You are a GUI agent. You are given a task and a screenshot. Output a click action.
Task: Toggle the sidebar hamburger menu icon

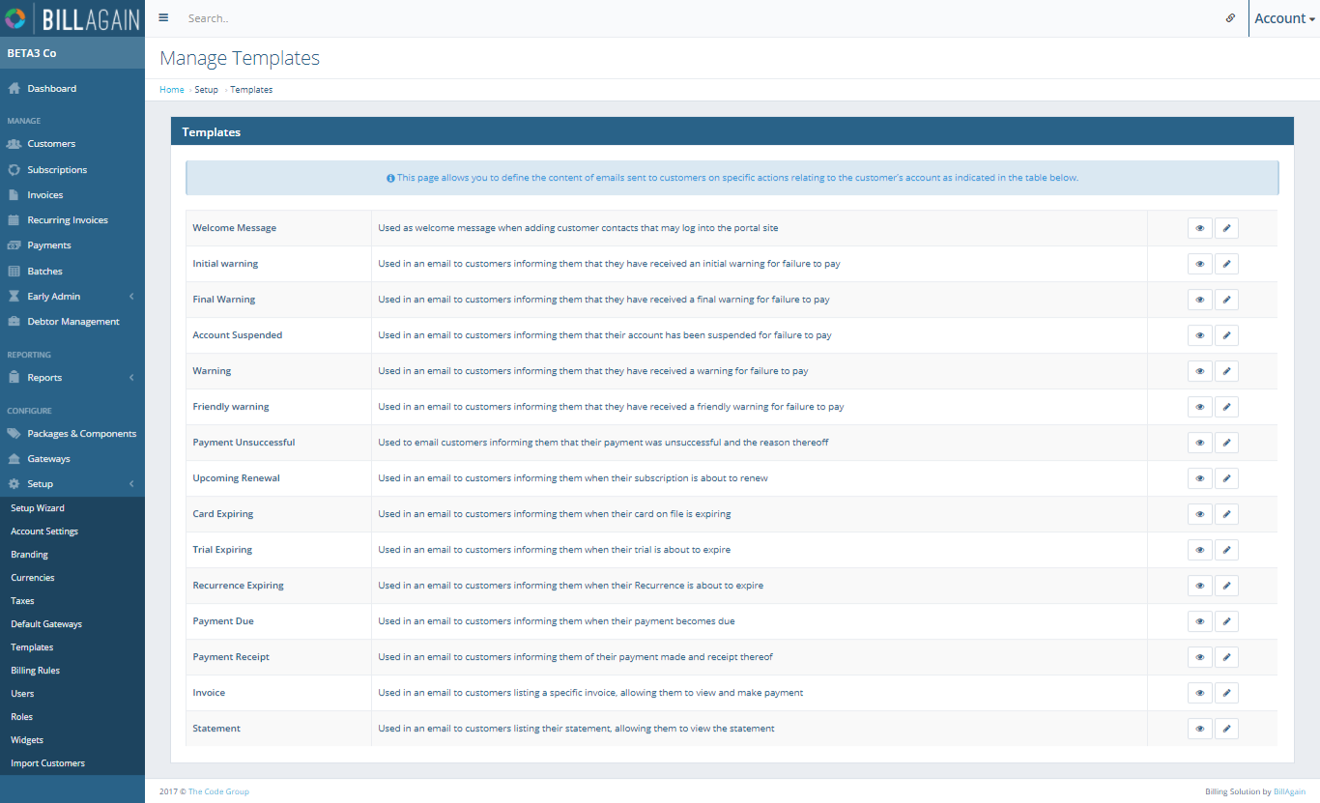[163, 17]
